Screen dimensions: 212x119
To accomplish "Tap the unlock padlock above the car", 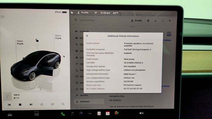I will pos(37,40).
